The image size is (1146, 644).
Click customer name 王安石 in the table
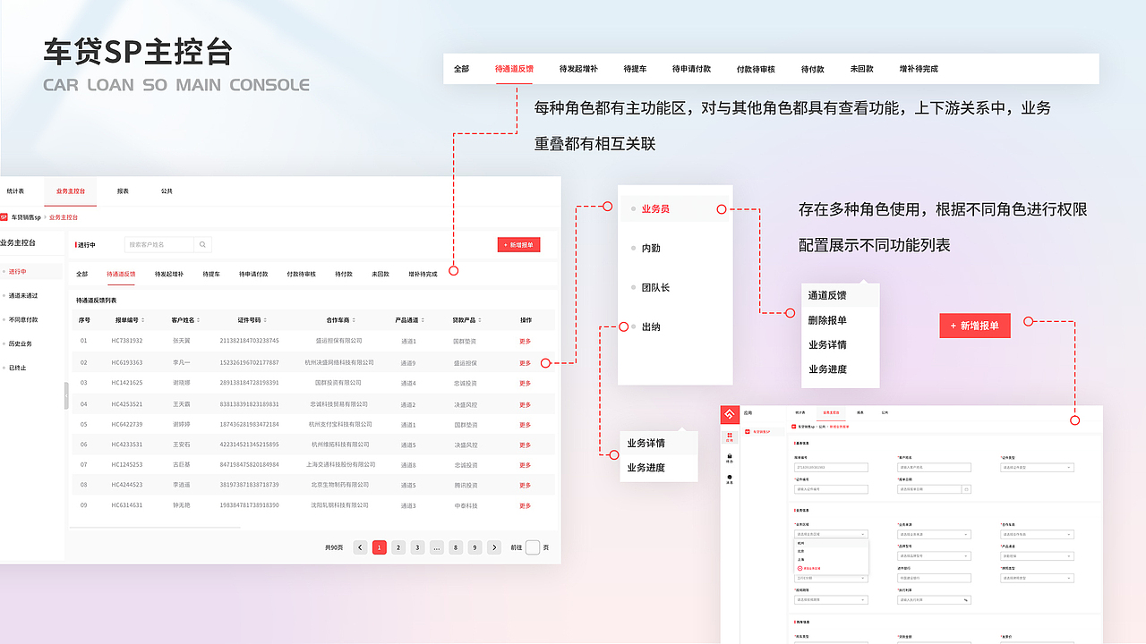click(182, 445)
